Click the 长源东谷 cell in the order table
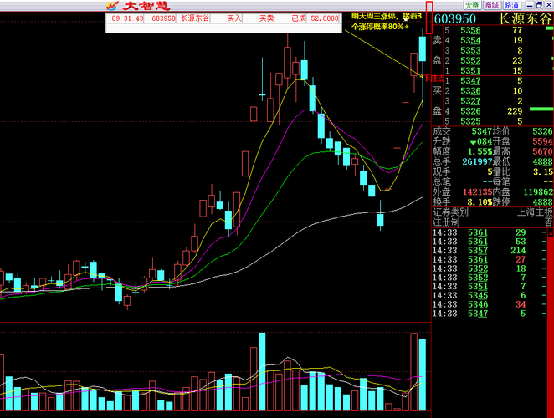Image resolution: width=554 pixels, height=418 pixels. (195, 18)
